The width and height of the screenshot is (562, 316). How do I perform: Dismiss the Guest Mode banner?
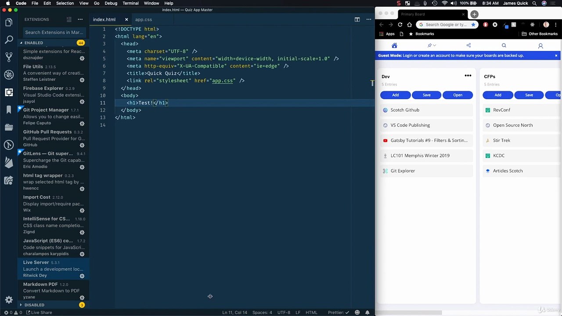(x=556, y=55)
